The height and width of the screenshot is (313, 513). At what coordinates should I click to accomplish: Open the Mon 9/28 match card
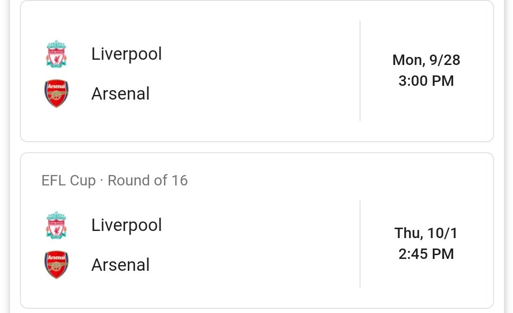(257, 71)
